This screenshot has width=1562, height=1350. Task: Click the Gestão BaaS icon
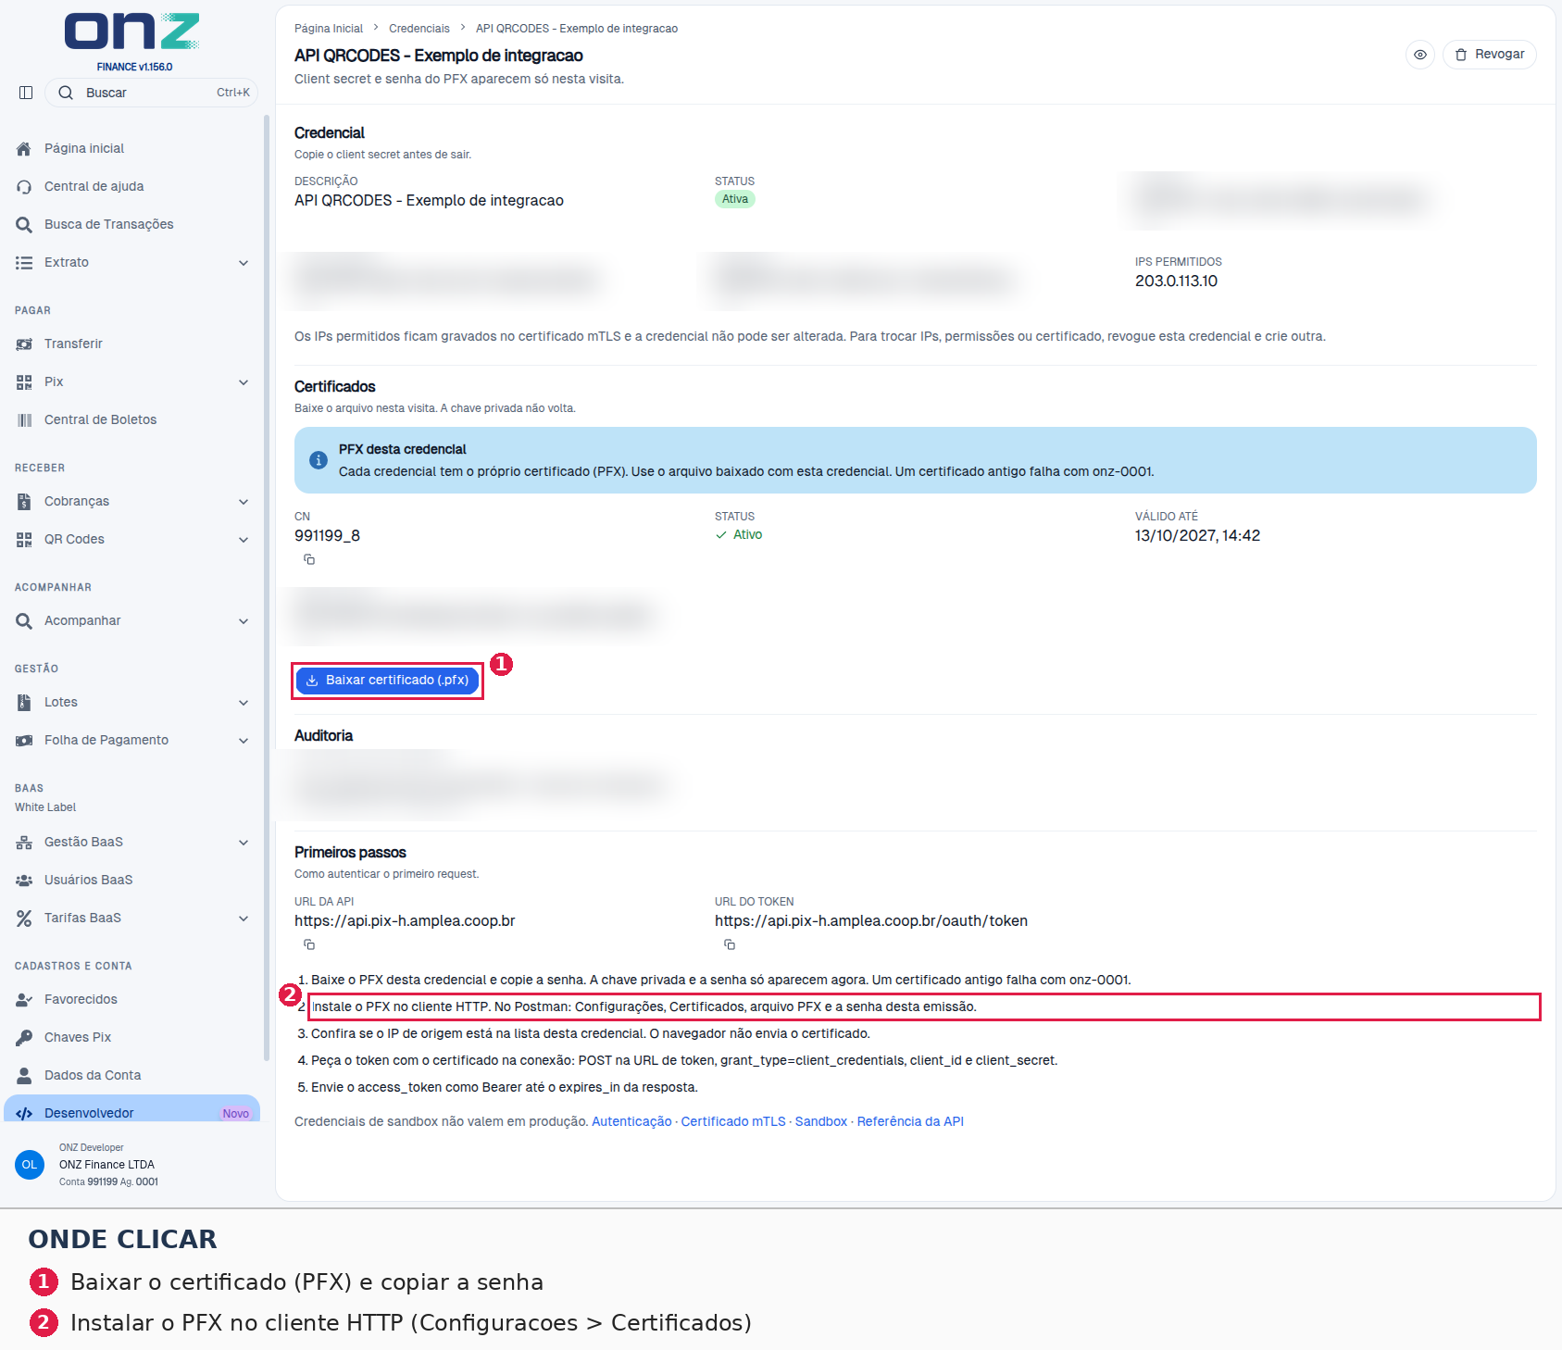click(x=24, y=843)
